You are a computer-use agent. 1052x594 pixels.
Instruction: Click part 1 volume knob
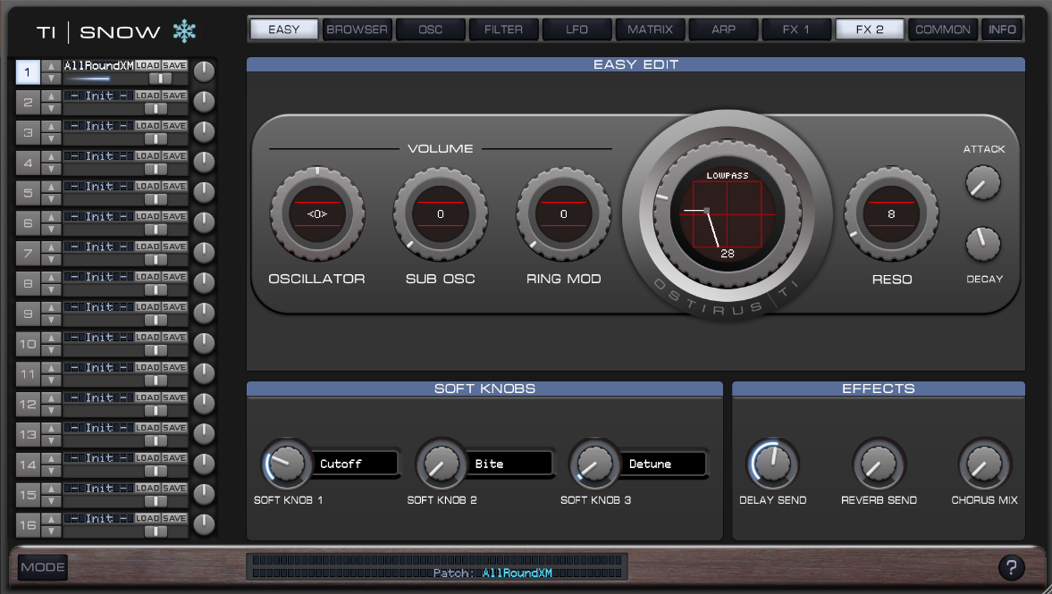[x=204, y=71]
